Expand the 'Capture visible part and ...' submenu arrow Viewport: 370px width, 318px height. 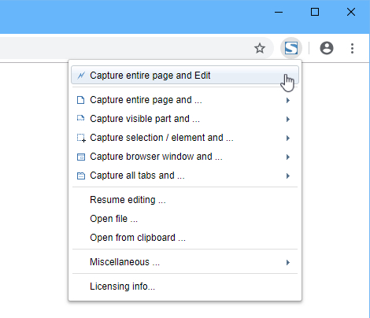288,119
